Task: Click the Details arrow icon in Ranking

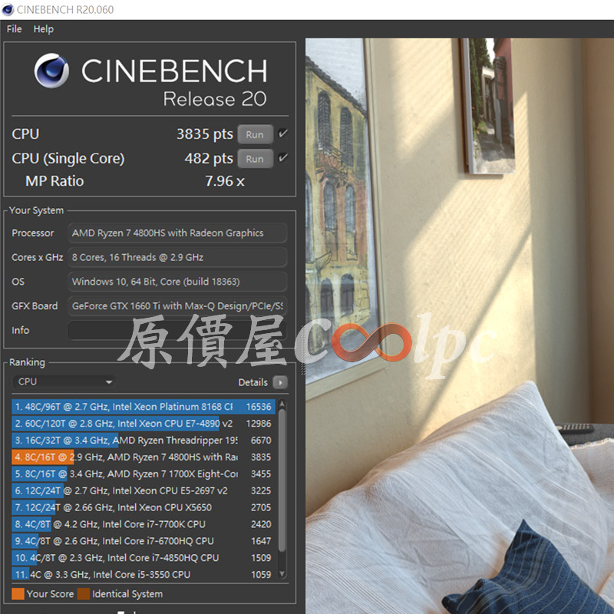Action: (280, 382)
